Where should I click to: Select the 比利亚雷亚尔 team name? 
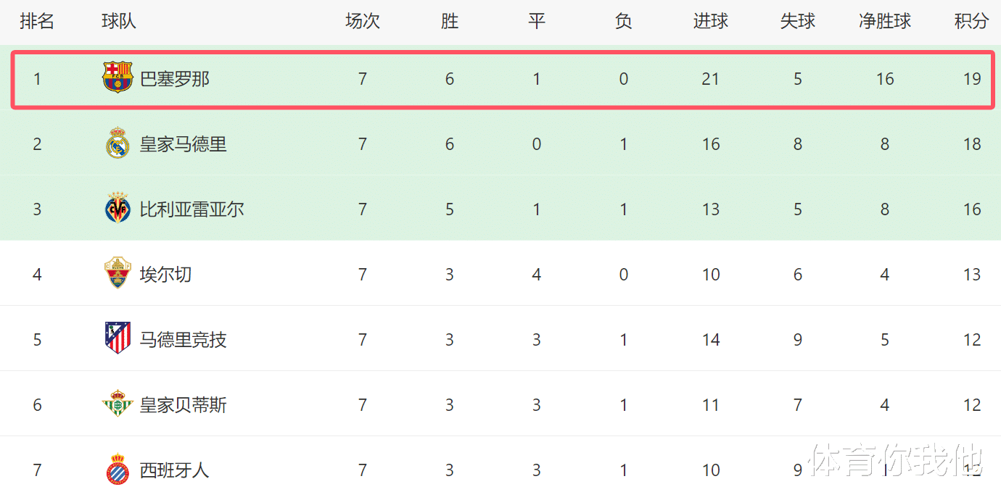192,209
